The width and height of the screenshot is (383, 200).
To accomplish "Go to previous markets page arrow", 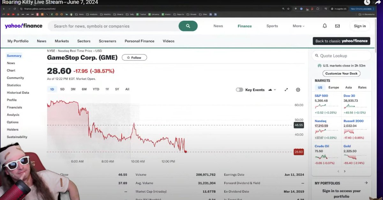I will click(338, 171).
